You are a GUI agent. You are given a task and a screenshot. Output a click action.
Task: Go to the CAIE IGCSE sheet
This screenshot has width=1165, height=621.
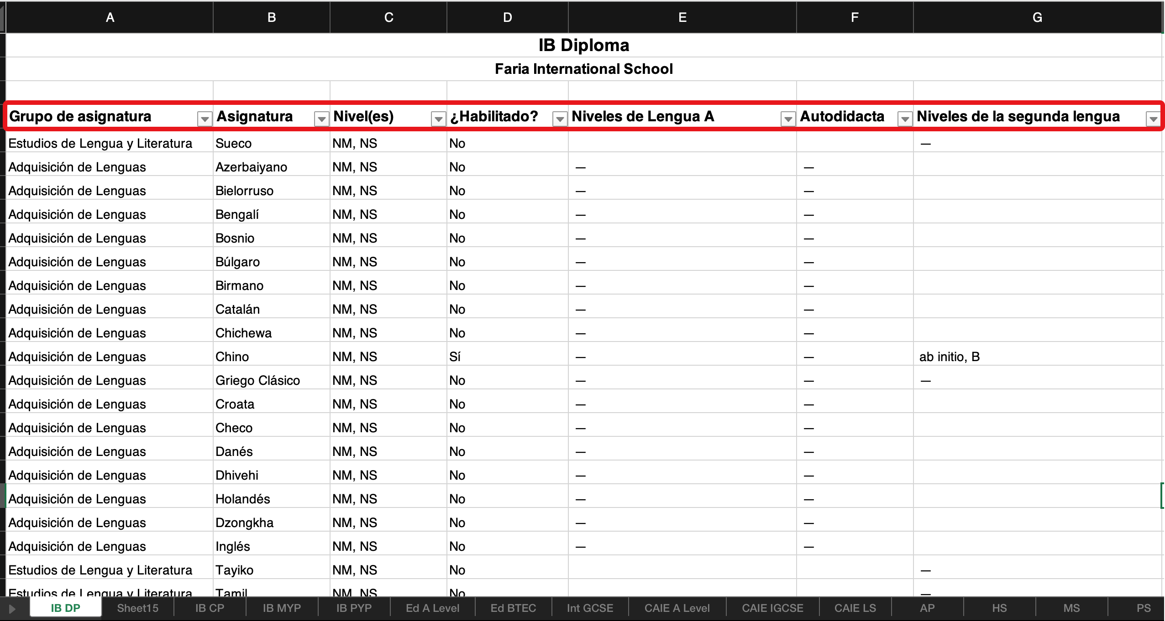point(772,608)
